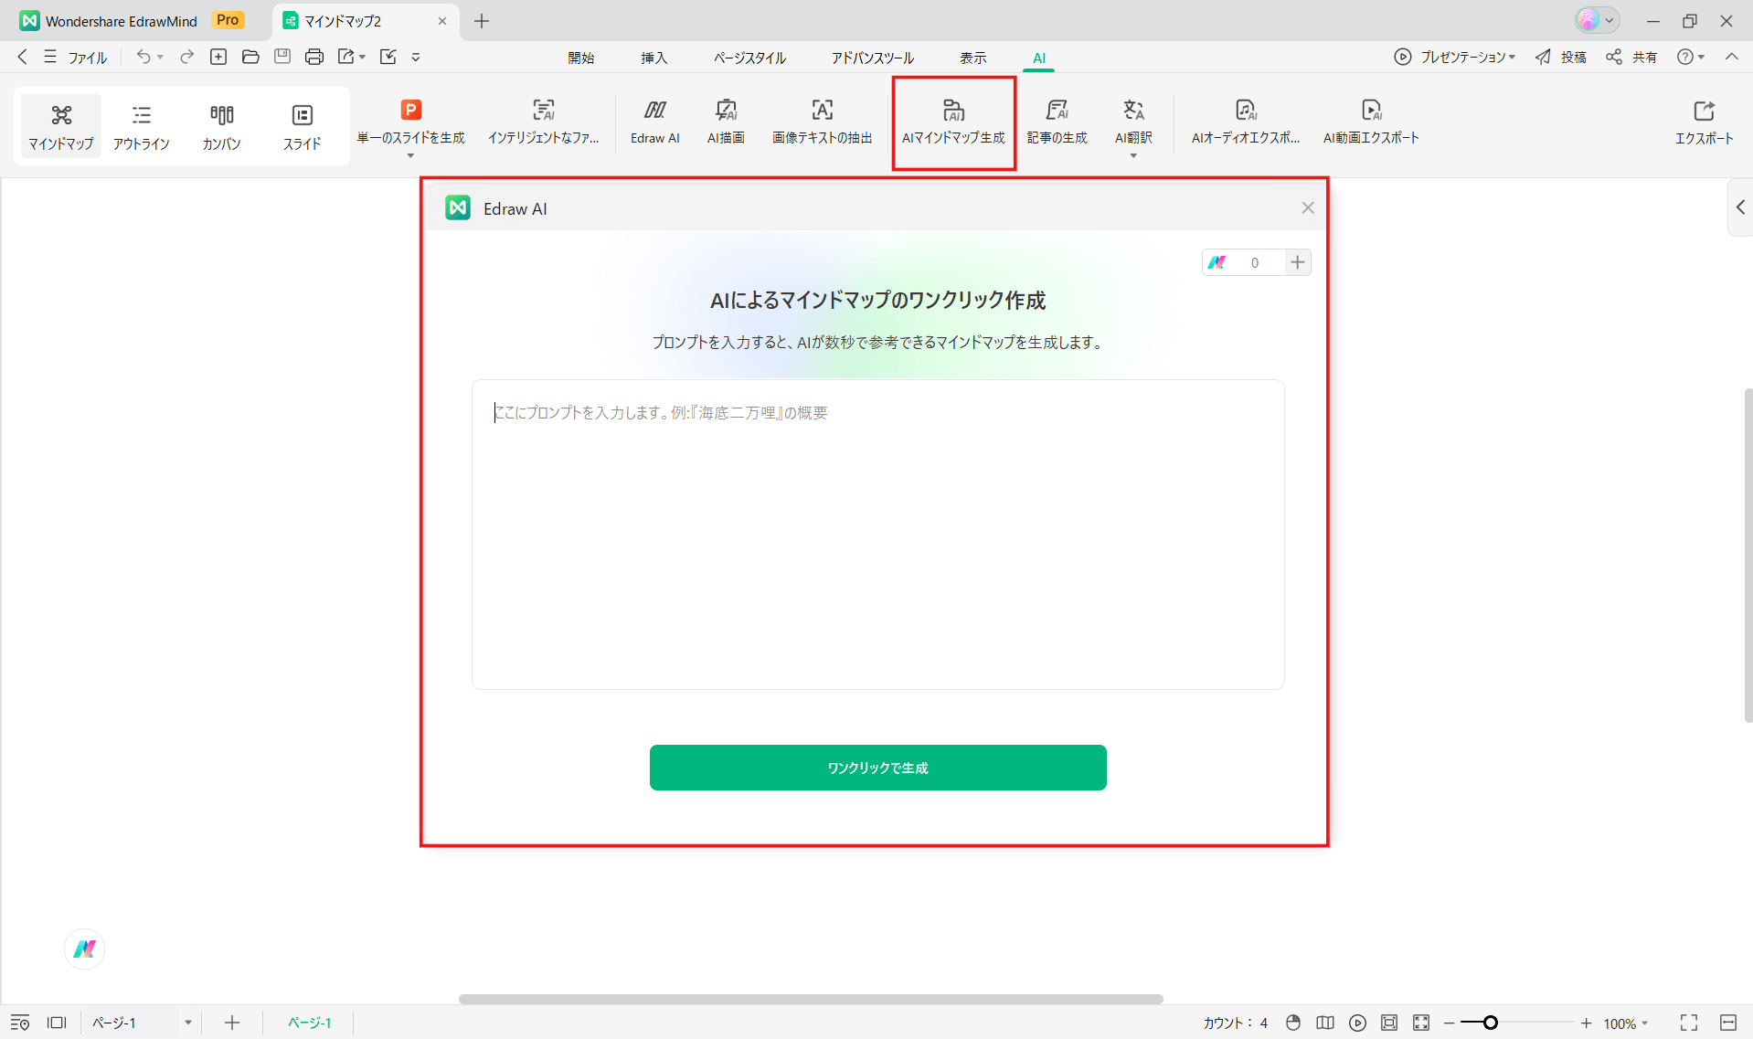Image resolution: width=1753 pixels, height=1039 pixels.
Task: Switch to アウトライン view
Action: coord(142,126)
